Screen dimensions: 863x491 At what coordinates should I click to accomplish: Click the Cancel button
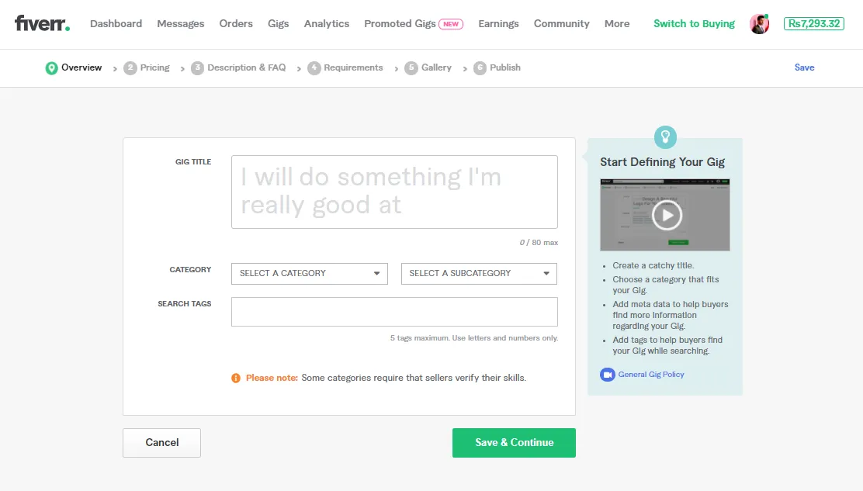pyautogui.click(x=161, y=443)
